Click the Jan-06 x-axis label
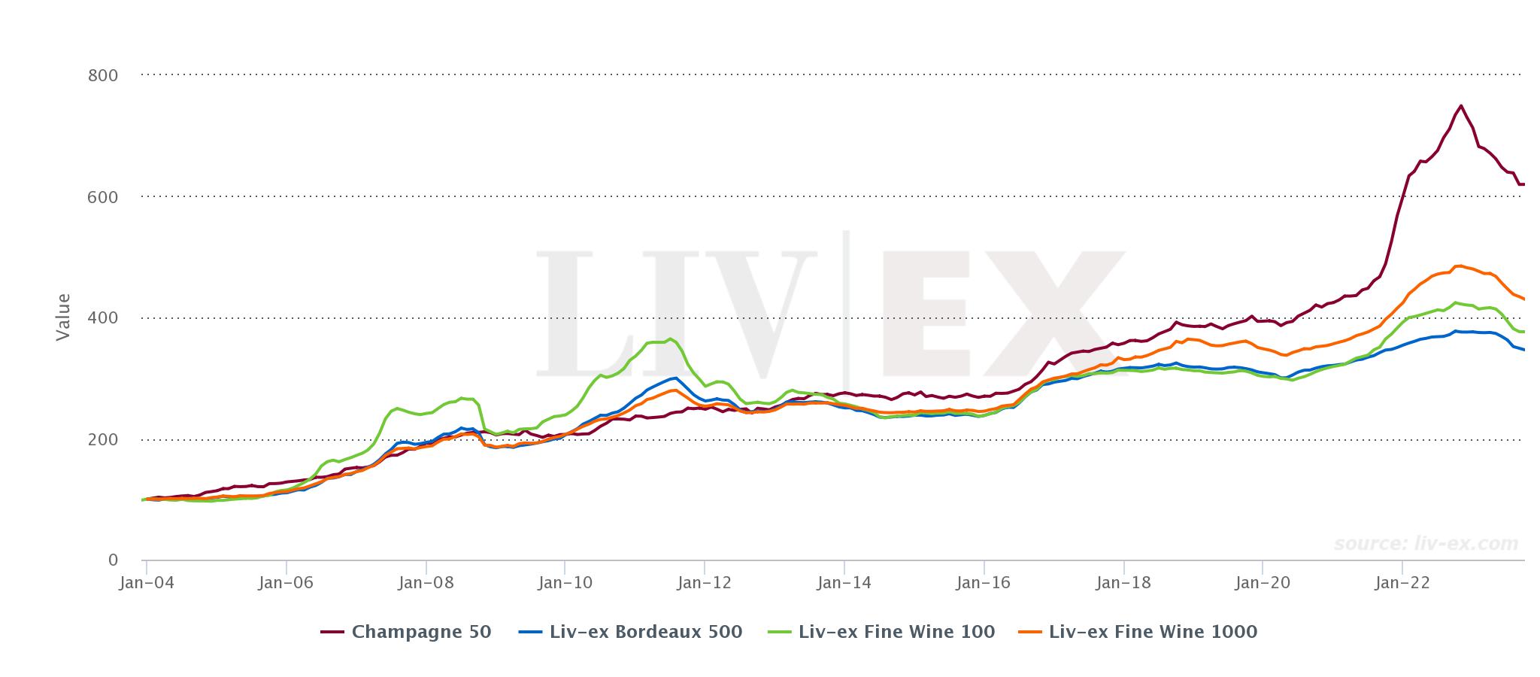Image resolution: width=1540 pixels, height=677 pixels. tap(286, 583)
